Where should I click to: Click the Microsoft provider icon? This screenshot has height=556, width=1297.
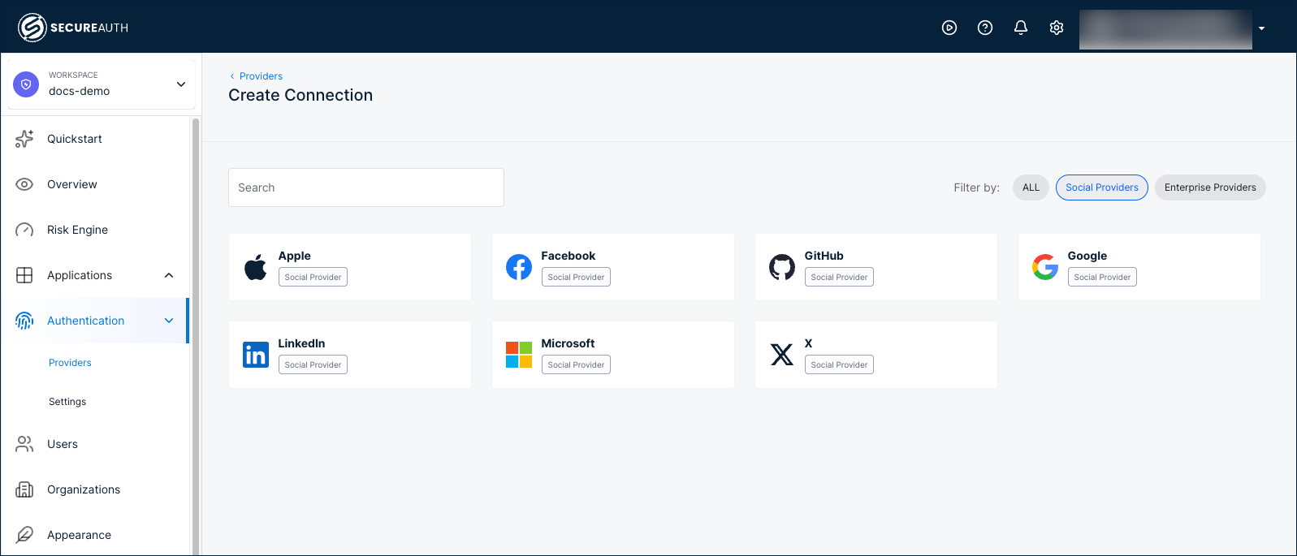(518, 354)
